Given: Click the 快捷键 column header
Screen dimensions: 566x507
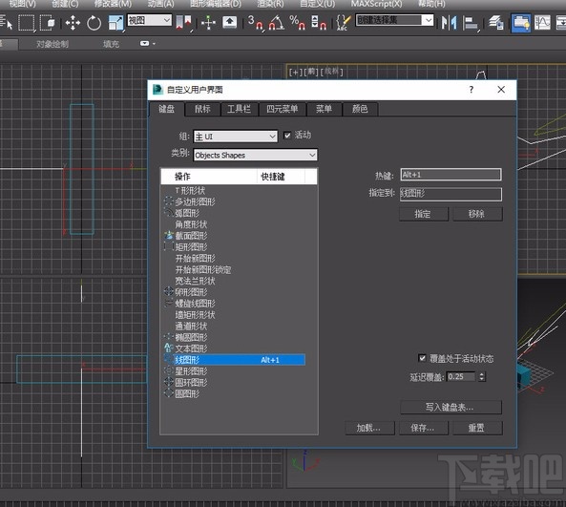Looking at the screenshot, I should click(x=282, y=177).
